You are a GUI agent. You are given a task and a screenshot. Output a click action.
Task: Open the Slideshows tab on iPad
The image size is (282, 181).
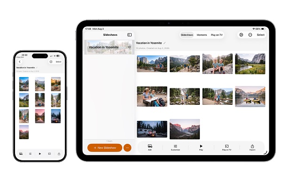coord(187,35)
